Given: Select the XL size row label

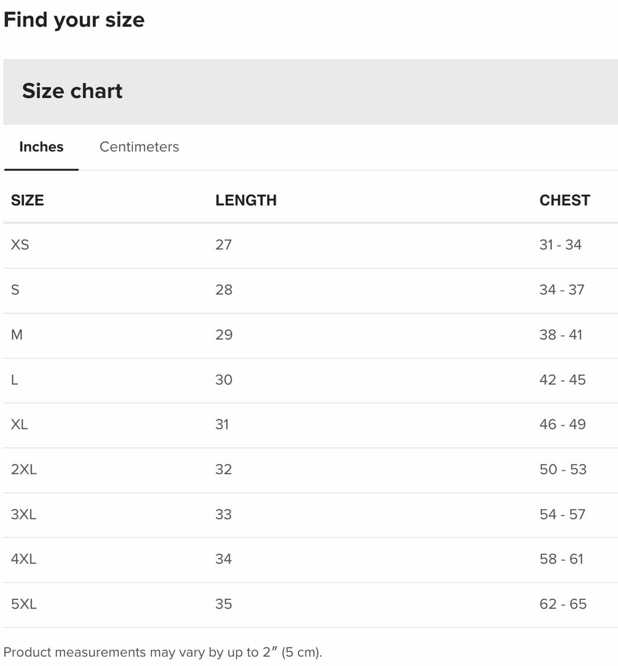Looking at the screenshot, I should [19, 424].
